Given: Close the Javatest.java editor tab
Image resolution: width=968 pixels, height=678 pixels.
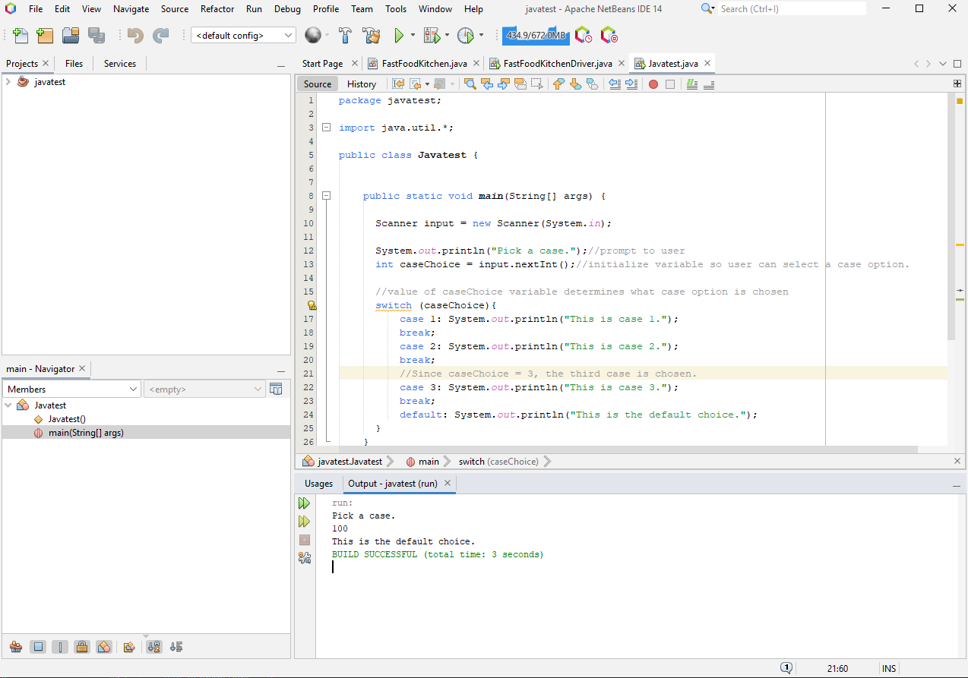Looking at the screenshot, I should click(x=707, y=64).
